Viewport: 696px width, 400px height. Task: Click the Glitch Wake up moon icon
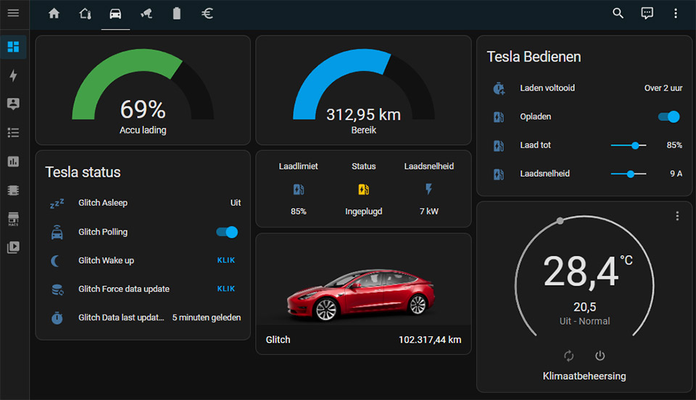56,260
